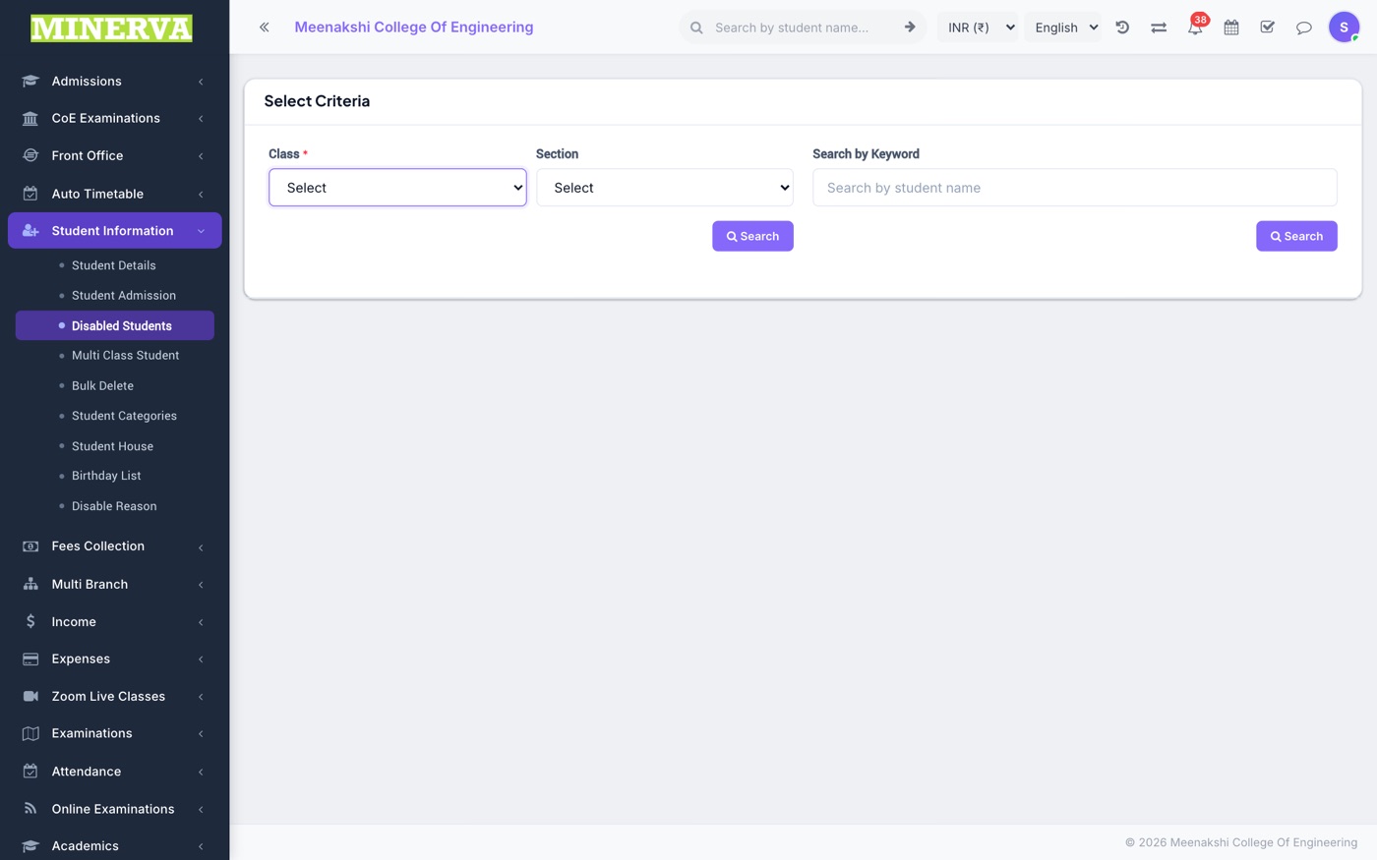The height and width of the screenshot is (860, 1377).
Task: Click the Admissions graduation cap icon
Action: coord(30,82)
